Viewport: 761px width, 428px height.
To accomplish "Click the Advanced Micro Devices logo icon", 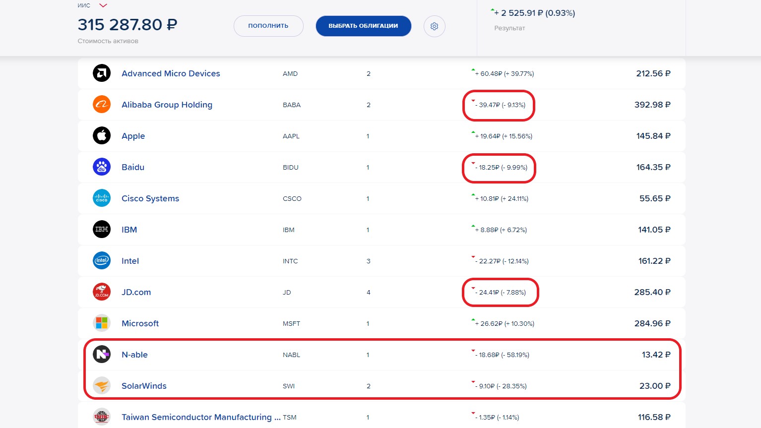I will 102,73.
